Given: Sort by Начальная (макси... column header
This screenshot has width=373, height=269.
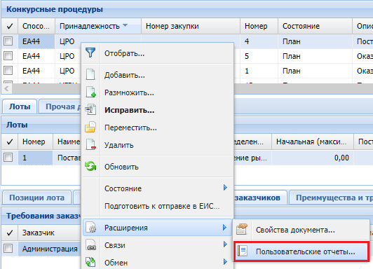Looking at the screenshot, I should tap(312, 142).
